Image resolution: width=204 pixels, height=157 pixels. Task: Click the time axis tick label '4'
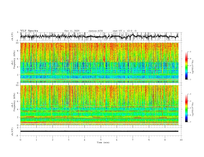tap(84, 140)
